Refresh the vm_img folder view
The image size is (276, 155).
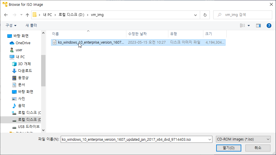pos(205,15)
